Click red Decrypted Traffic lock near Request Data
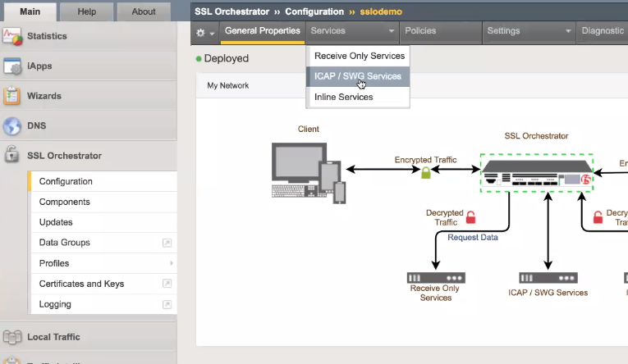This screenshot has width=628, height=364. click(471, 217)
